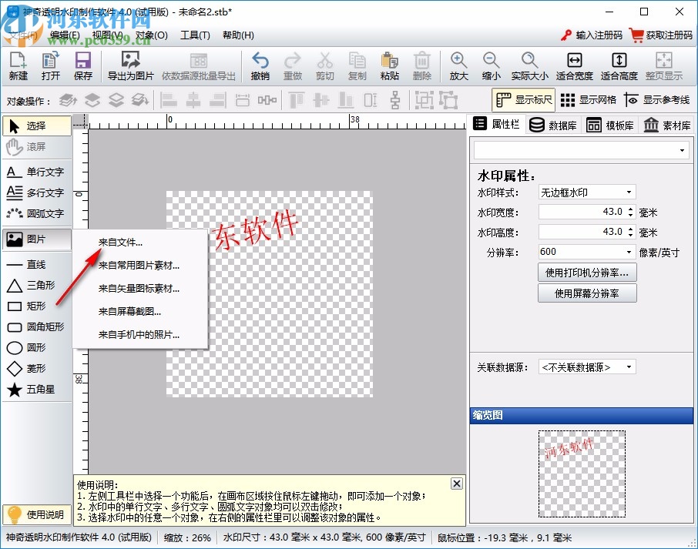Viewport: 698px width, 549px height.
Task: Select the 圆角矩形 rounded rectangle tool
Action: coord(36,327)
